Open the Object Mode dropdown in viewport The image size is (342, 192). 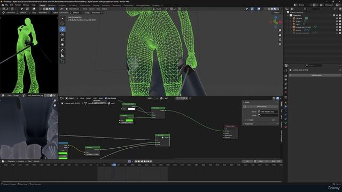(73, 9)
